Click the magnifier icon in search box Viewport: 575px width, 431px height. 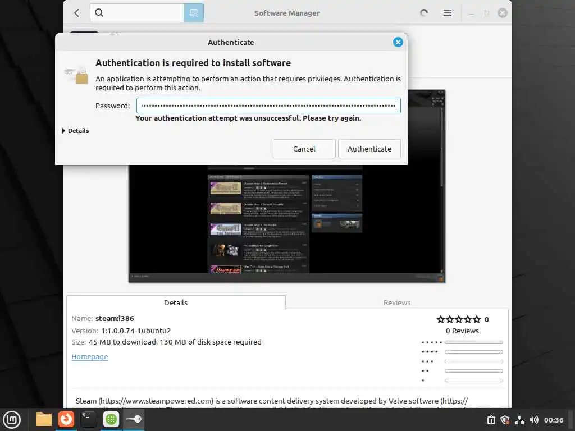(x=99, y=13)
